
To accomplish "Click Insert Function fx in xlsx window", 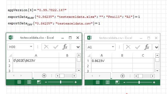I will [x=65, y=47].
